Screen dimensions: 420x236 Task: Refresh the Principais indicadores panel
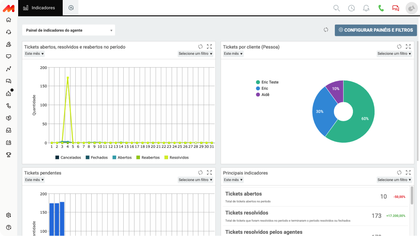coord(399,173)
